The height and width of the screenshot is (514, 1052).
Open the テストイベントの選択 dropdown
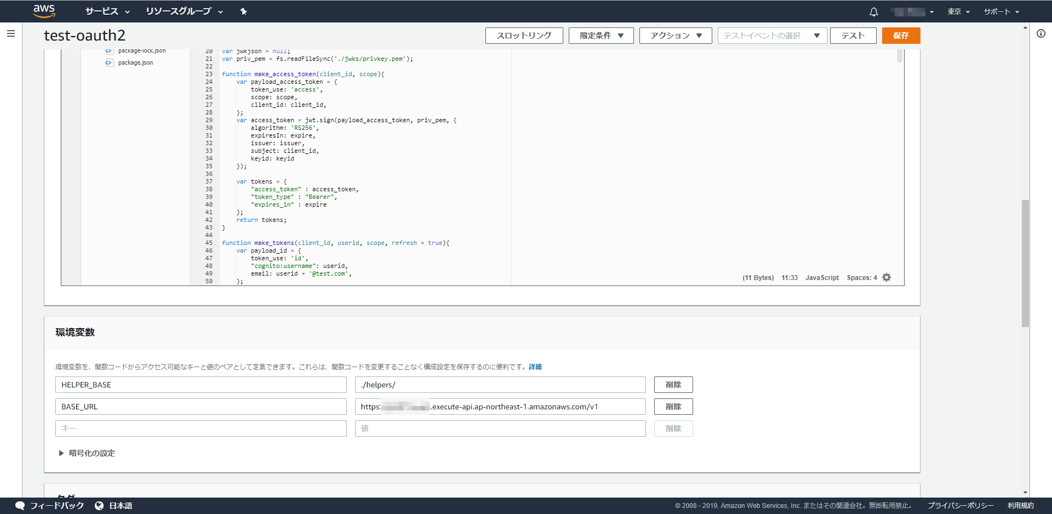(772, 35)
